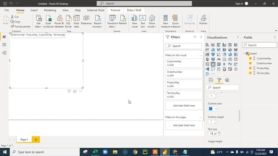Viewport: 278px width, 156px height.
Task: Switch to the Insert tab
Action: click(34, 10)
